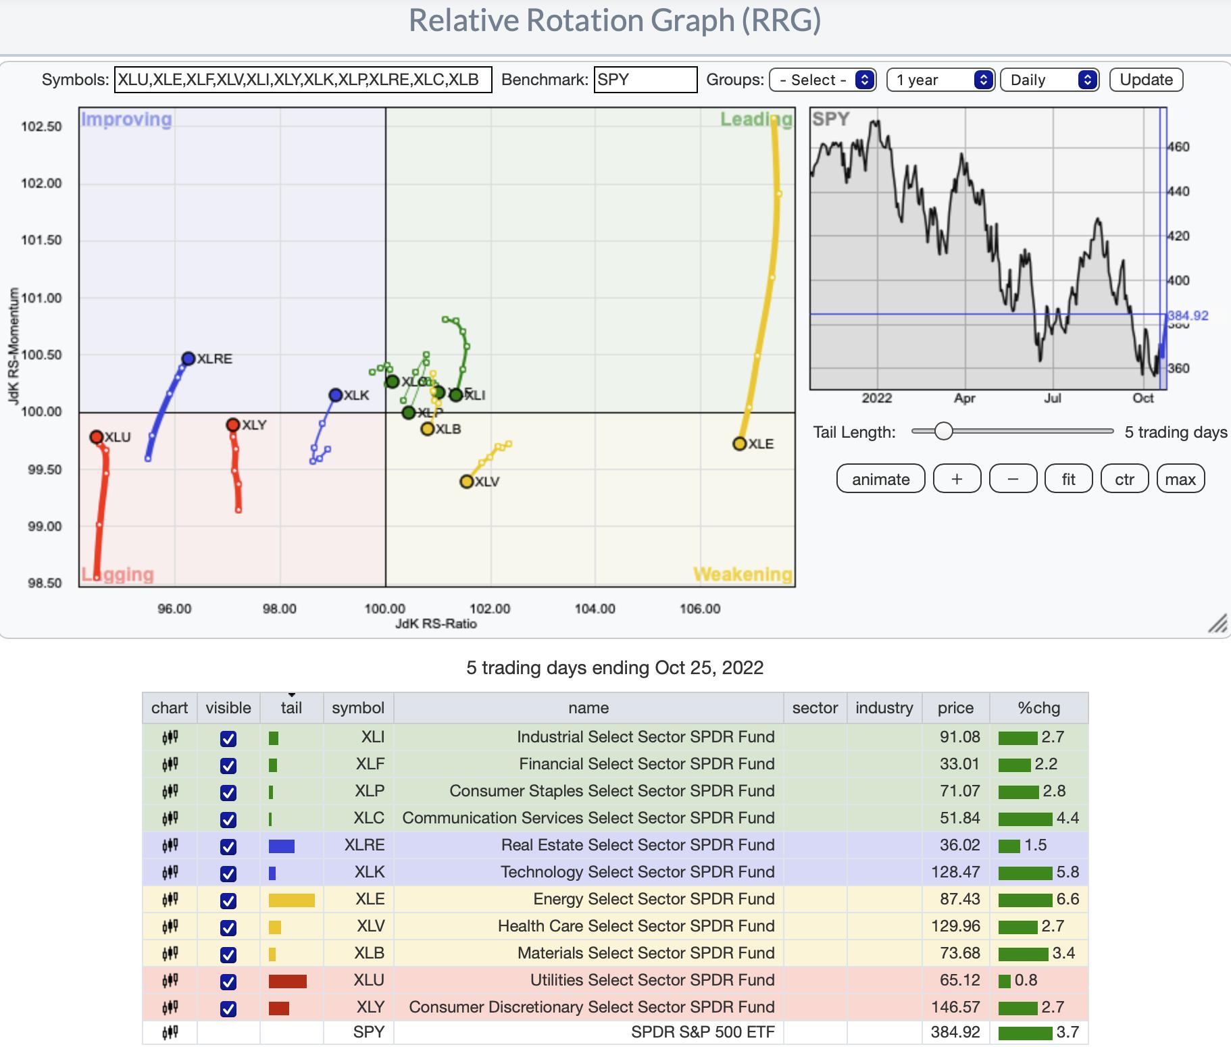Image resolution: width=1231 pixels, height=1047 pixels.
Task: Toggle visibility checkbox for XLI
Action: (228, 738)
